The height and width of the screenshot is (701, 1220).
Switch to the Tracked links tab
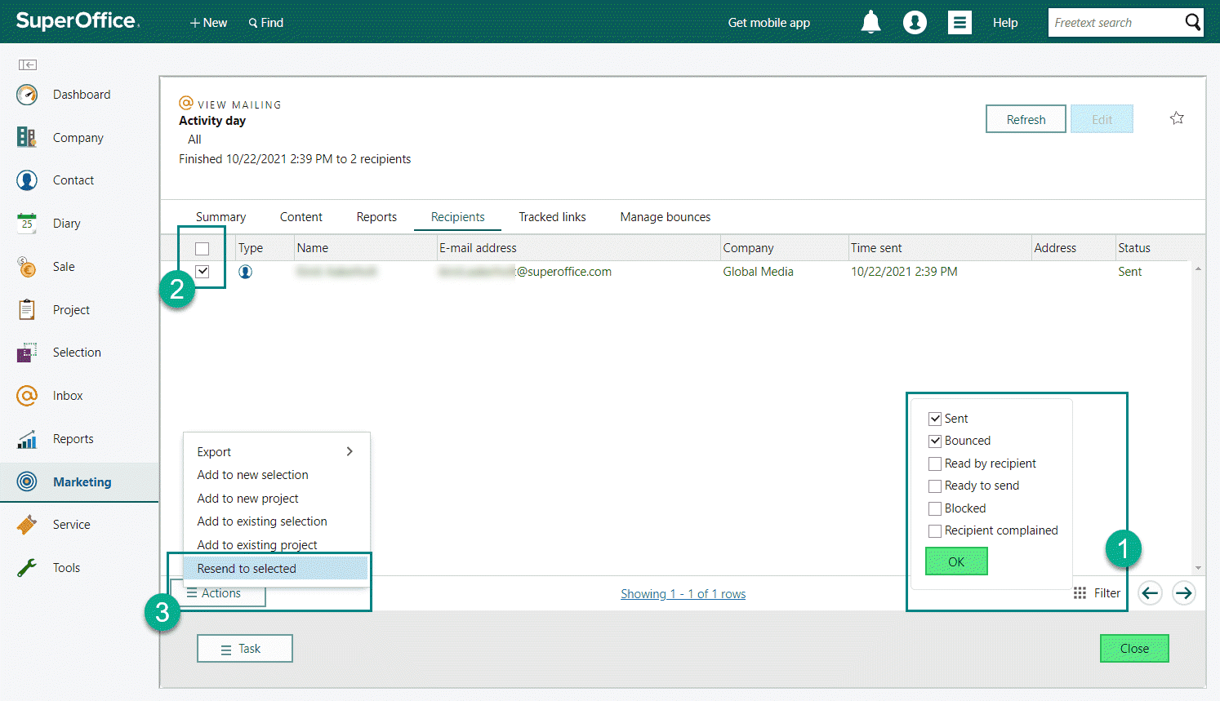click(552, 217)
